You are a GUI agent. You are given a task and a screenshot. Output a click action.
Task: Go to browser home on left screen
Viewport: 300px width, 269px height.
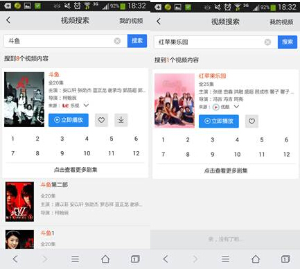[x=105, y=259]
